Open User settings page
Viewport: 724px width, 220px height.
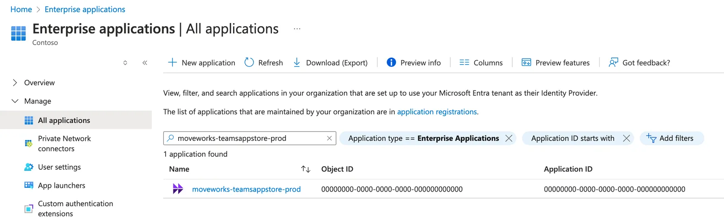[59, 167]
